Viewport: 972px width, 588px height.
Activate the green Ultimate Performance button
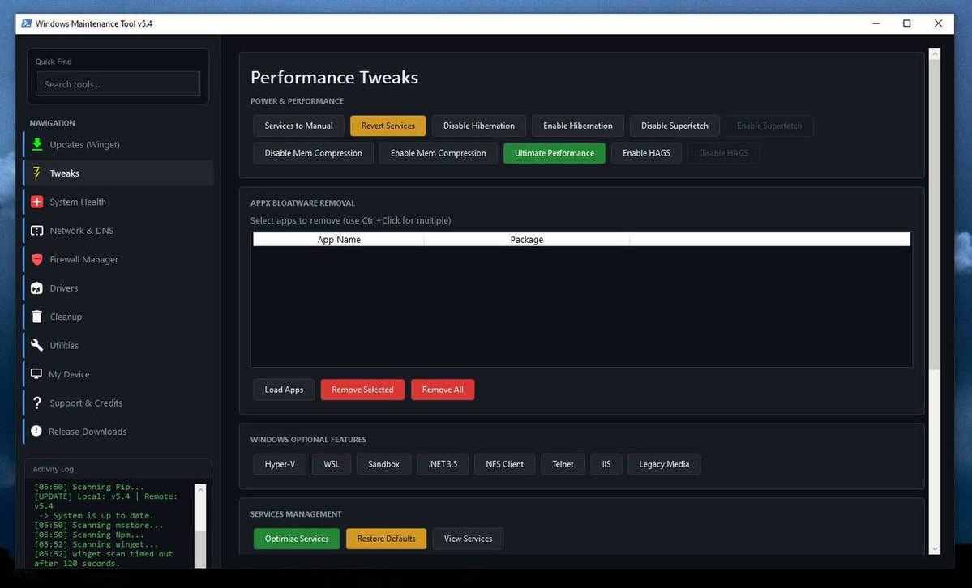click(x=555, y=153)
